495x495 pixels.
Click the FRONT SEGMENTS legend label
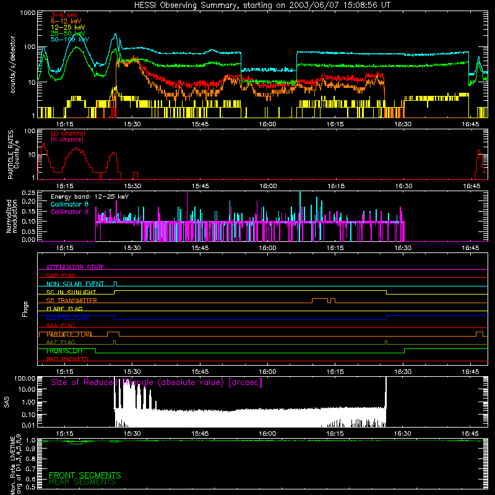click(85, 475)
